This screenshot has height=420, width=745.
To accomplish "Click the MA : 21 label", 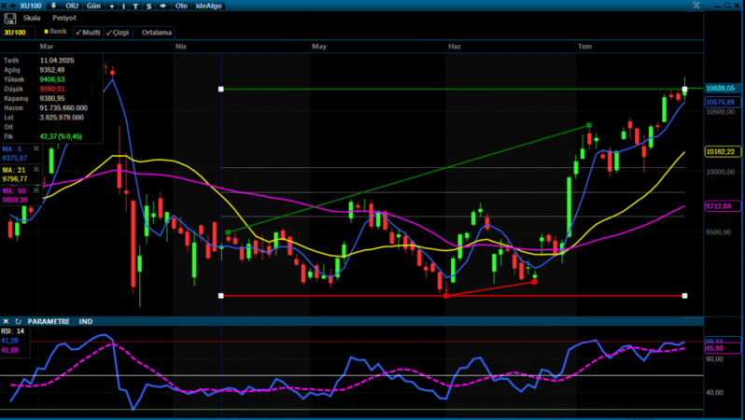I will pyautogui.click(x=14, y=170).
